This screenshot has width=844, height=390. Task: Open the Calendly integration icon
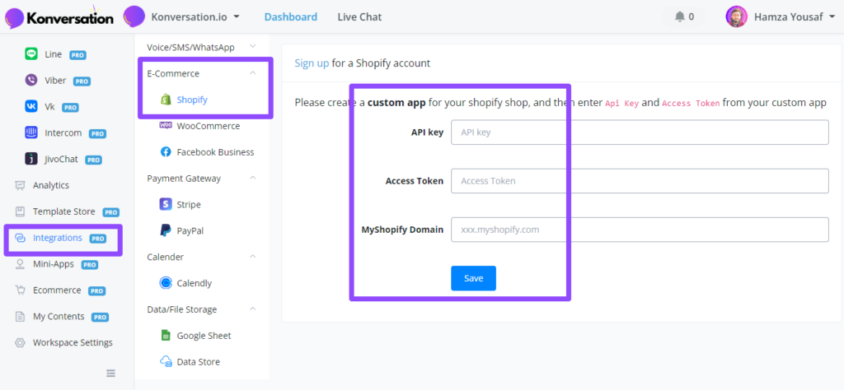click(166, 283)
